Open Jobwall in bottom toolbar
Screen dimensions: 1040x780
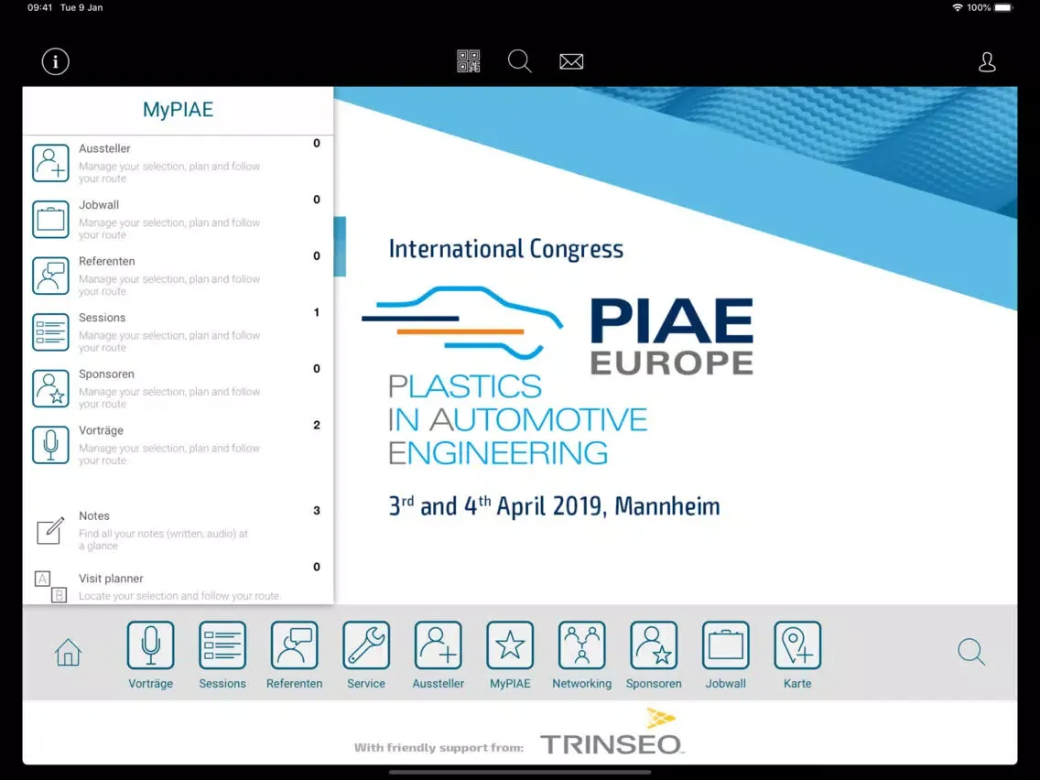coord(726,655)
